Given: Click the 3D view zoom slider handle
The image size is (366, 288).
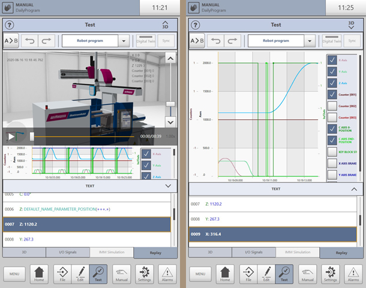Looking at the screenshot, I should tap(170, 104).
